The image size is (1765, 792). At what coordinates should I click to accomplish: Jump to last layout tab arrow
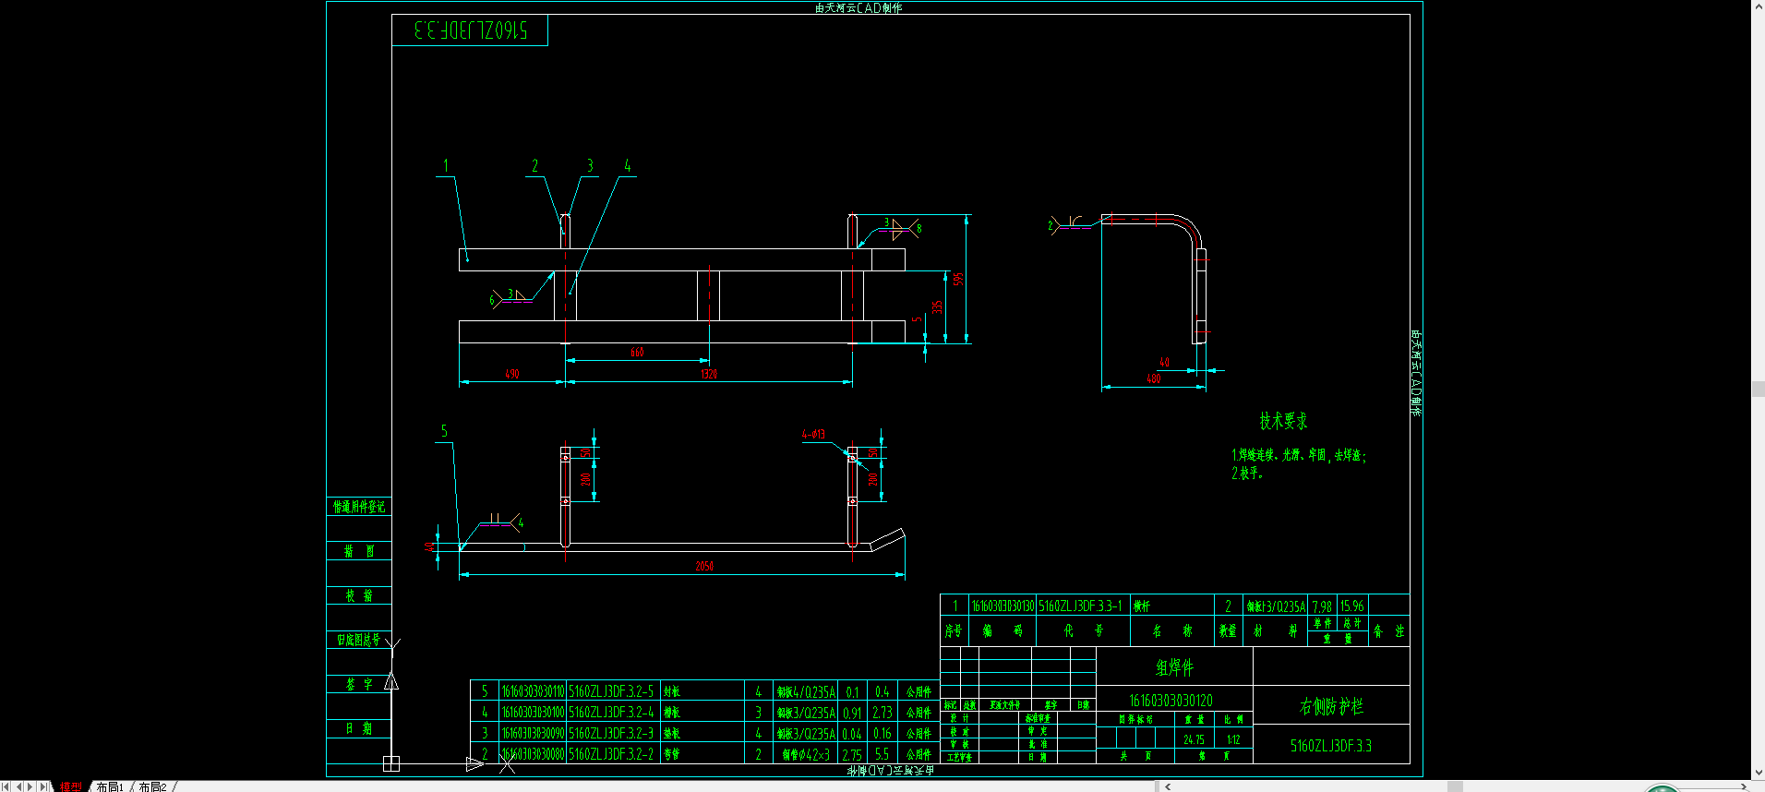click(44, 786)
